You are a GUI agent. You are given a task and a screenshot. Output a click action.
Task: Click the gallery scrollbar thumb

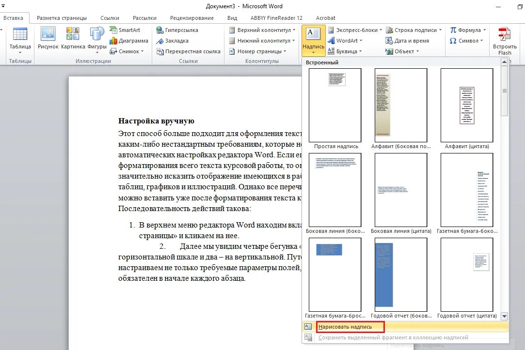point(504,91)
